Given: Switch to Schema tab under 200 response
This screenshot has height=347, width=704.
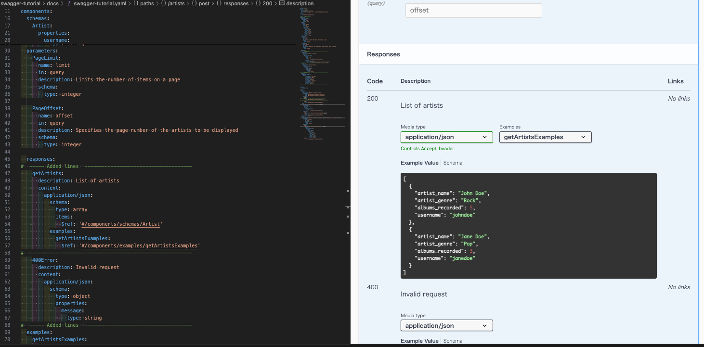Looking at the screenshot, I should (x=453, y=163).
